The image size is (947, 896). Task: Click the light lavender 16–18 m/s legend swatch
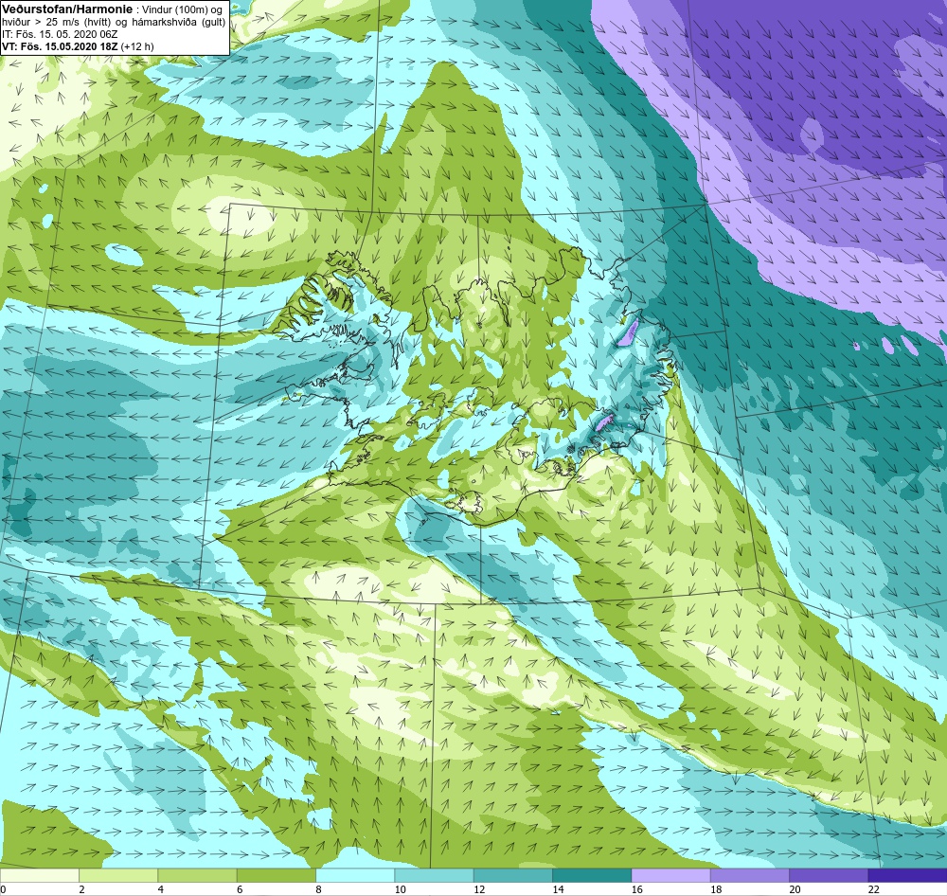pos(671,875)
